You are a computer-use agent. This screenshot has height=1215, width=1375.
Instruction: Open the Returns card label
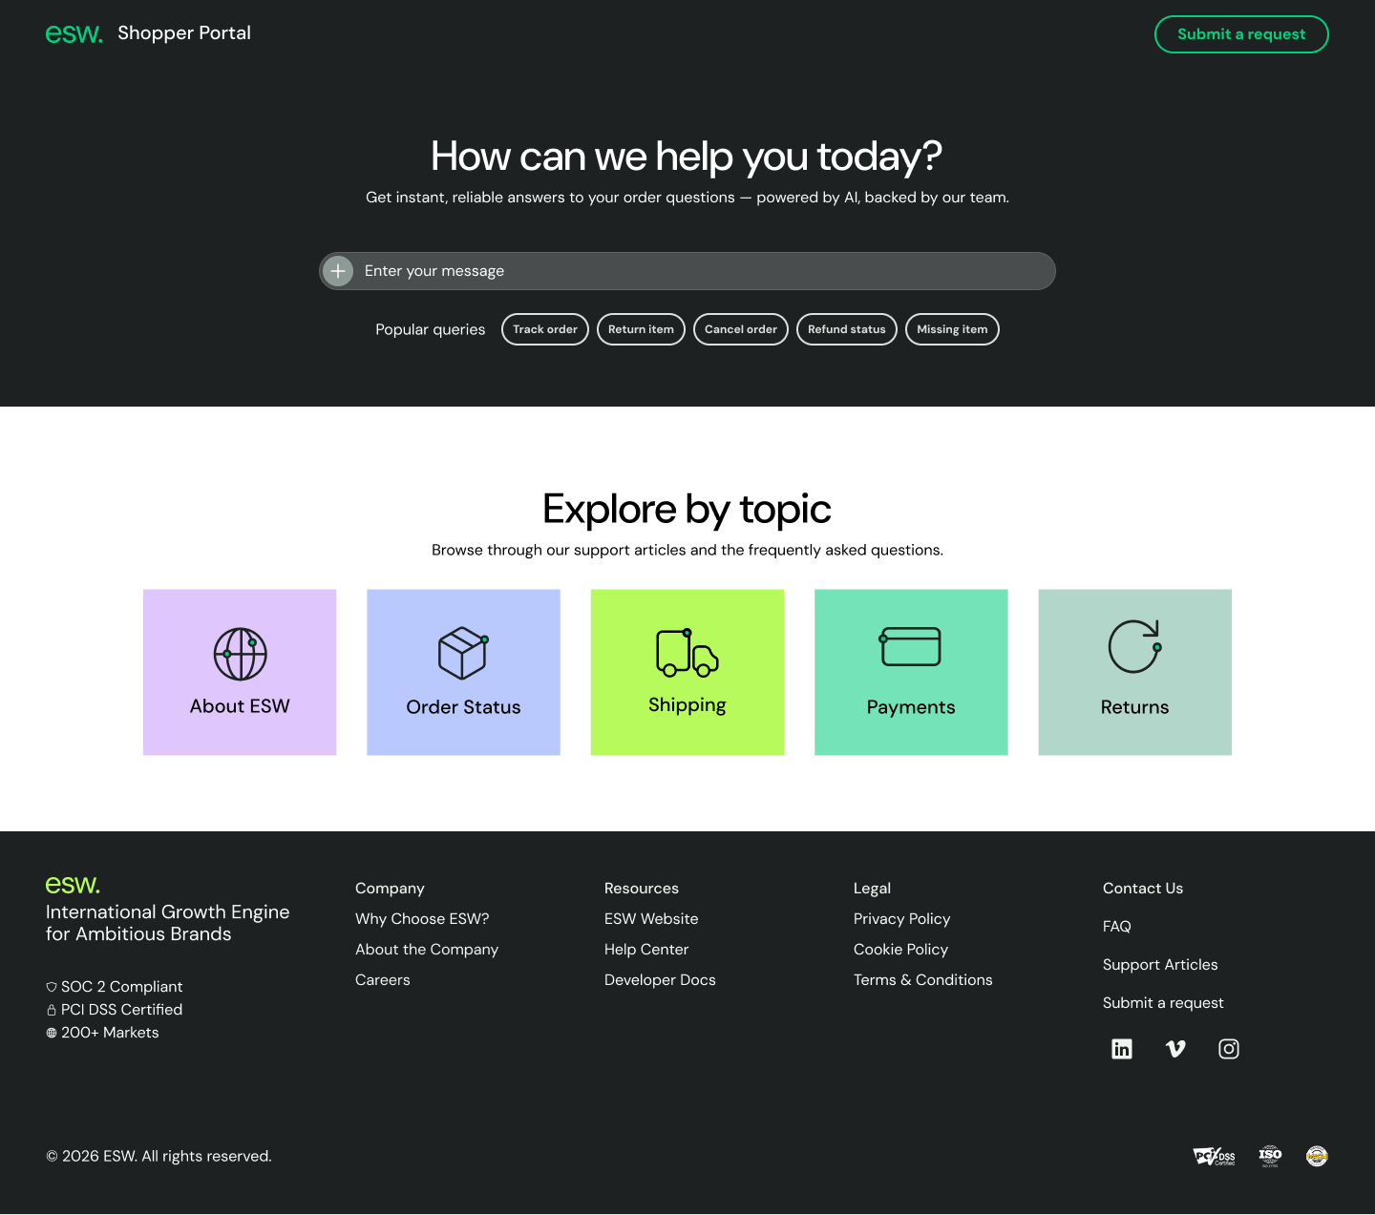point(1134,707)
